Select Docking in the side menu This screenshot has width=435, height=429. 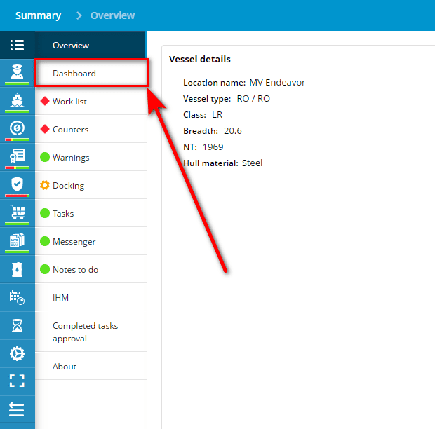coord(68,186)
